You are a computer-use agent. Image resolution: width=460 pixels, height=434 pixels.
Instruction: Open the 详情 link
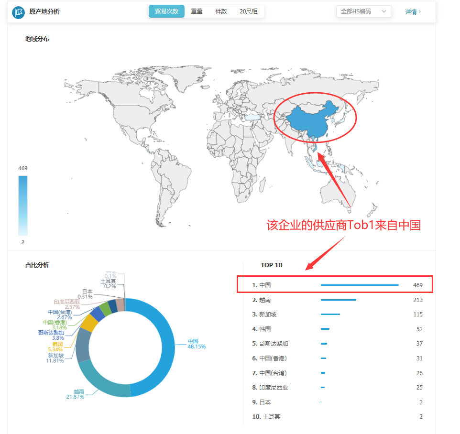click(x=412, y=11)
